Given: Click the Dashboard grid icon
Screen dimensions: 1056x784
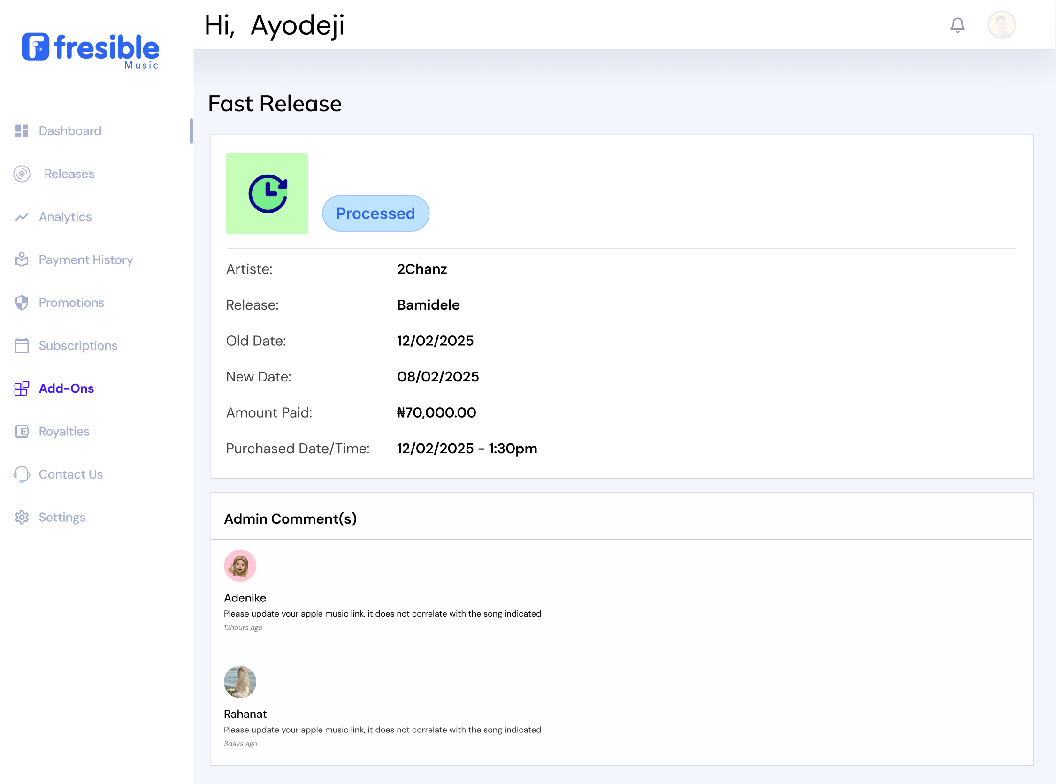Looking at the screenshot, I should point(22,131).
